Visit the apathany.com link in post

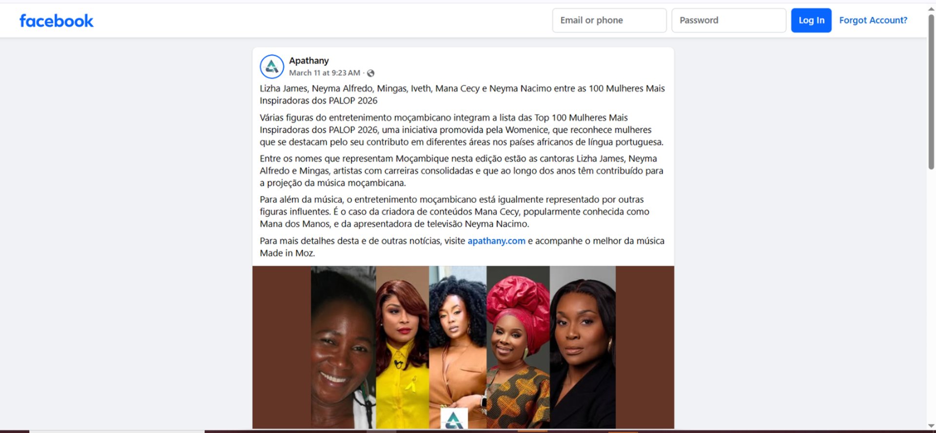click(x=496, y=241)
